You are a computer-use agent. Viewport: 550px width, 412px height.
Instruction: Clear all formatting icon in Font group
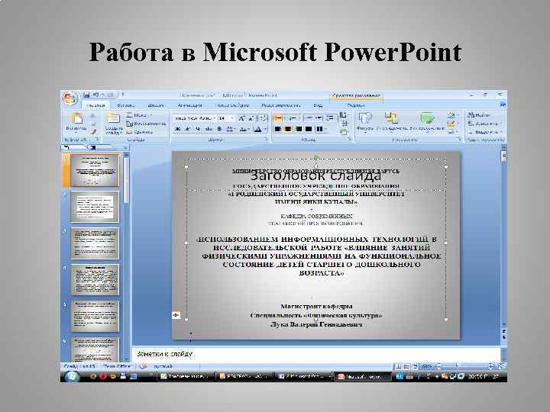pyautogui.click(x=263, y=118)
